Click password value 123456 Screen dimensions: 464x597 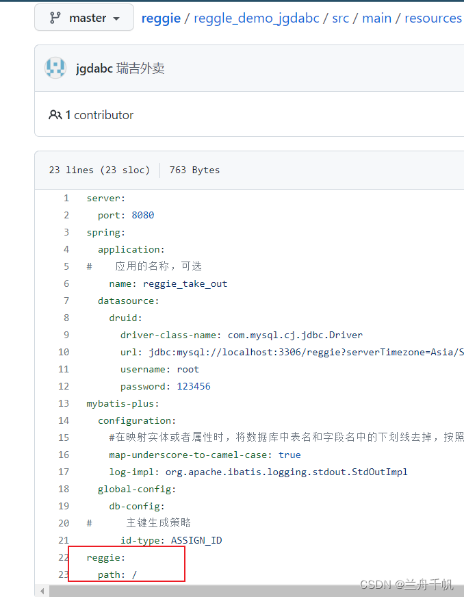coord(194,386)
